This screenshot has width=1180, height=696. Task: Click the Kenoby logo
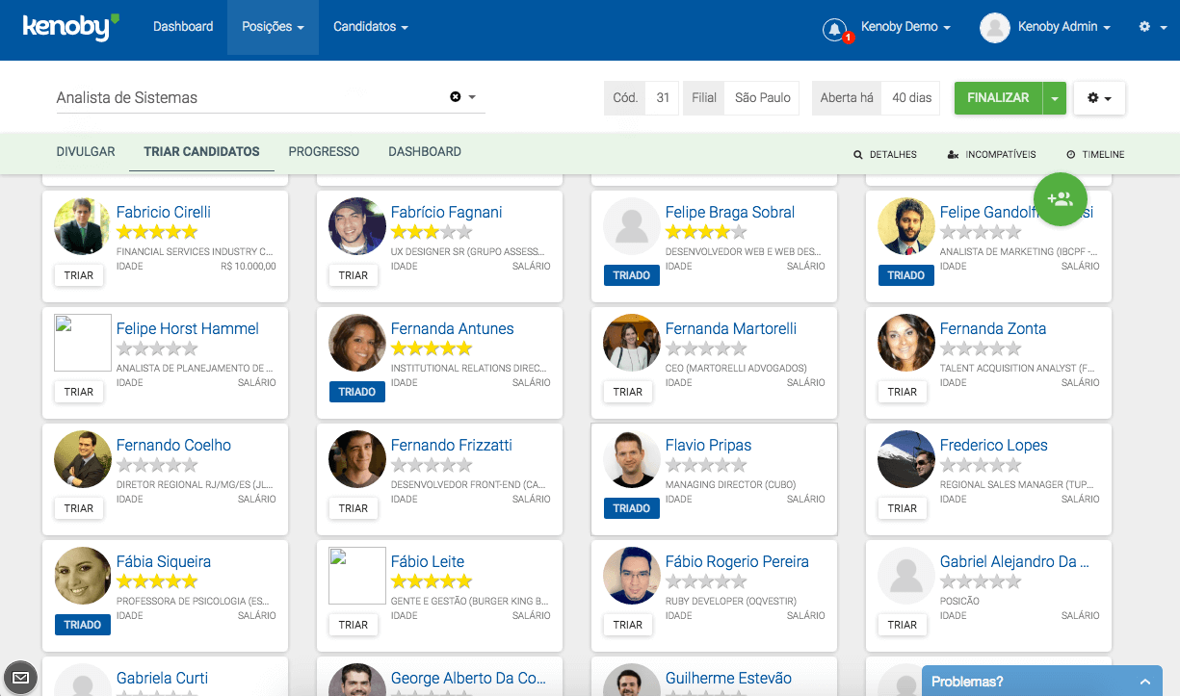tap(70, 27)
